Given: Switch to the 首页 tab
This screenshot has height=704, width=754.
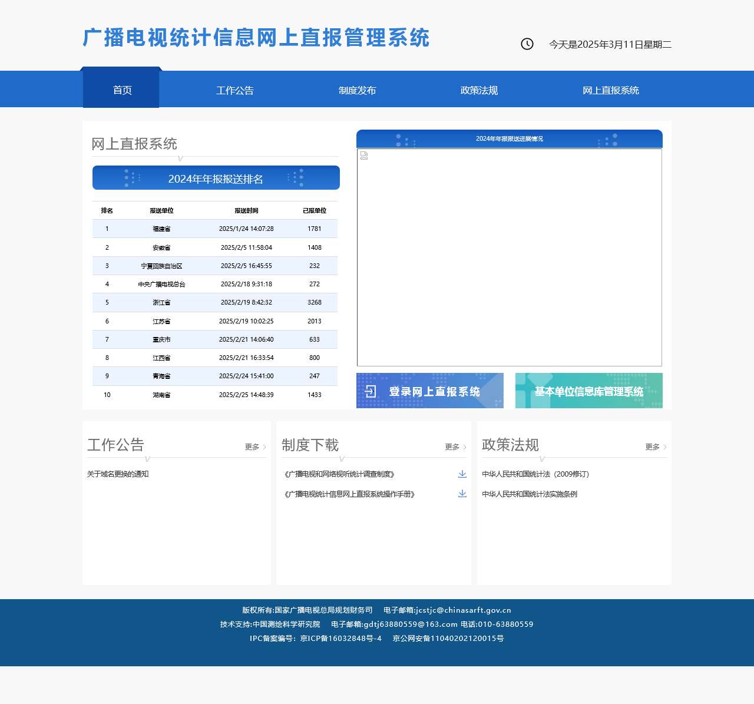Looking at the screenshot, I should (x=121, y=89).
